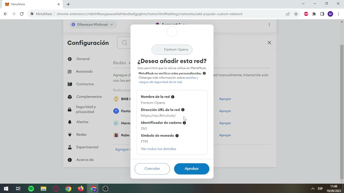
Task: Click the Redes breadcrumb link
Action: [120, 63]
